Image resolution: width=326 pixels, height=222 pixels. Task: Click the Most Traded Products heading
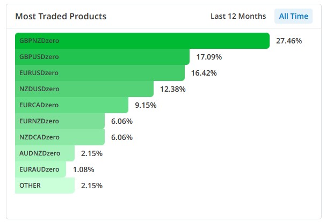tap(61, 16)
